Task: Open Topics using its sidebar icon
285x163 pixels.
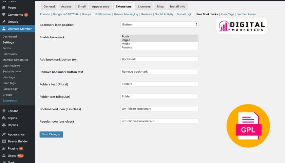Action: 4,118
